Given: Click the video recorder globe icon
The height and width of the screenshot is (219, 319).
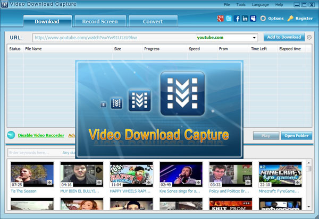Looking at the screenshot, I should click(11, 135).
